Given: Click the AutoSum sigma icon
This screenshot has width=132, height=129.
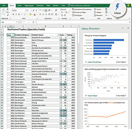Looking at the screenshot, I should 106,9.
